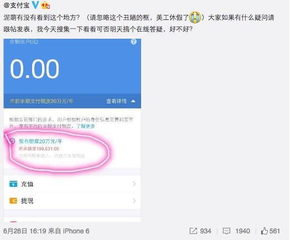Tap the orange 提现 withdraw icon
This screenshot has height=240, width=291.
click(x=13, y=201)
